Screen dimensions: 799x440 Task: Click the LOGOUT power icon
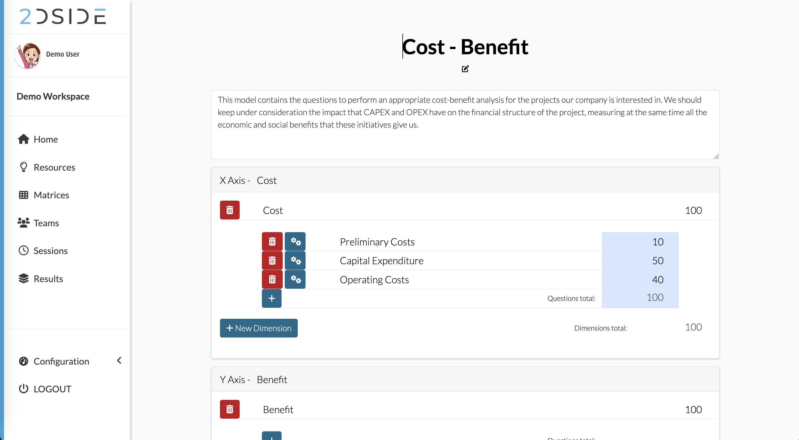click(24, 389)
